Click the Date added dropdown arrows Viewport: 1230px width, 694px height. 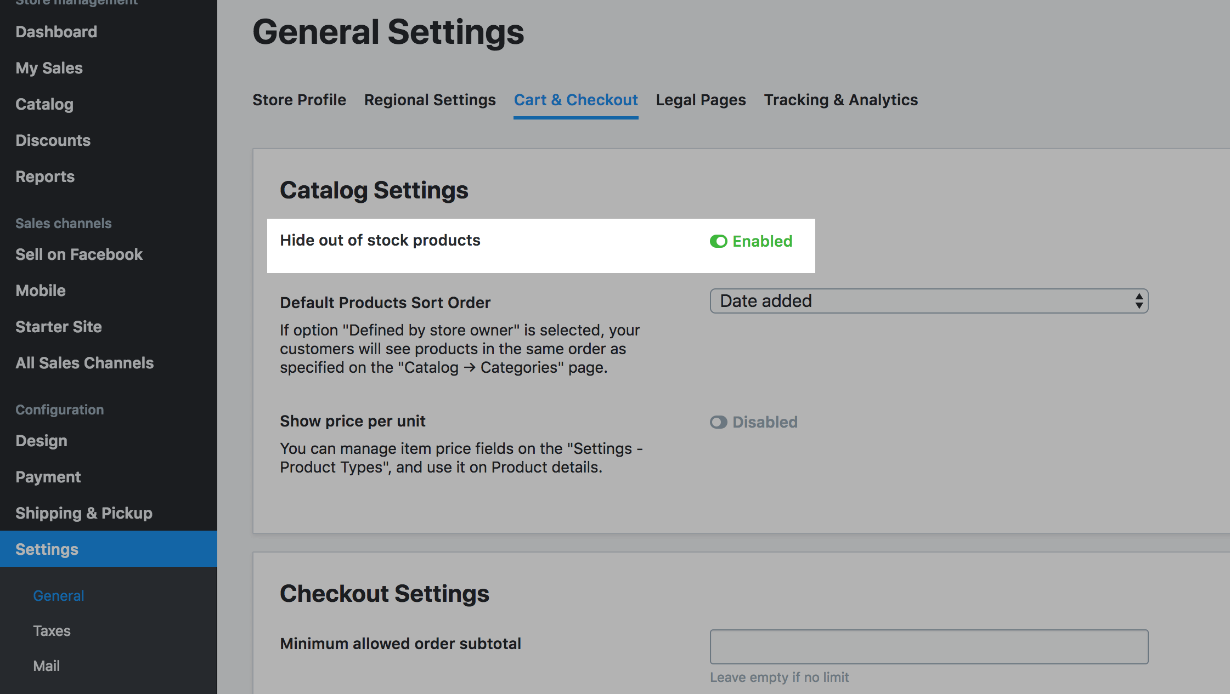coord(1139,301)
